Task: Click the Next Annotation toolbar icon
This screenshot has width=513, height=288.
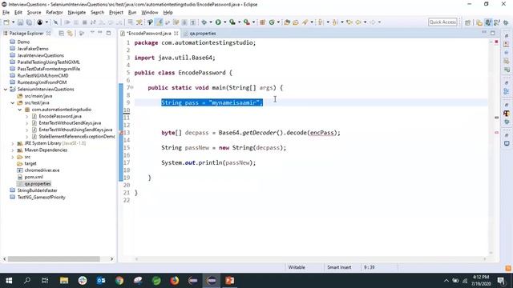Action: (321, 22)
